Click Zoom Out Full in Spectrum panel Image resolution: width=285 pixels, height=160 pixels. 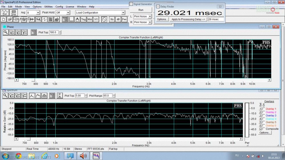pyautogui.click(x=25, y=96)
